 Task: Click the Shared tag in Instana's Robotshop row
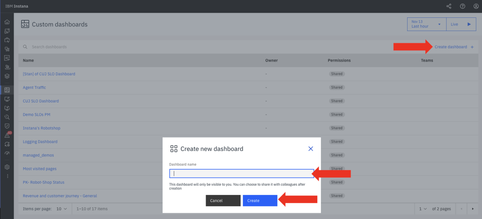[337, 128]
